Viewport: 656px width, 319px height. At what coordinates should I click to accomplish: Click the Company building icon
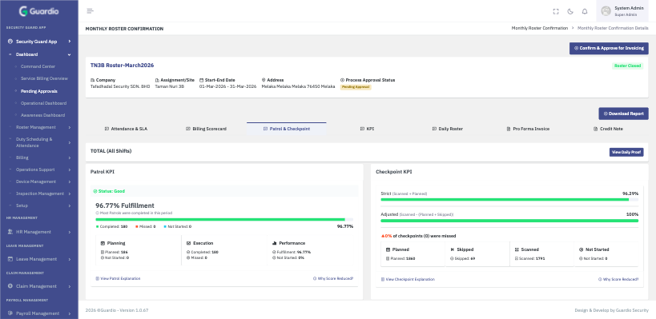click(92, 80)
